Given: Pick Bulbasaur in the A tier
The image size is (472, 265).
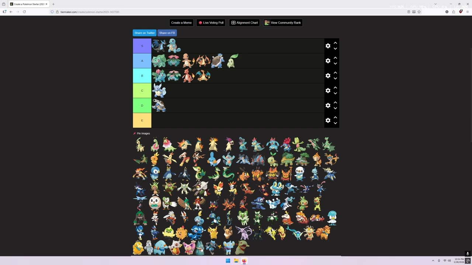Looking at the screenshot, I should click(159, 61).
